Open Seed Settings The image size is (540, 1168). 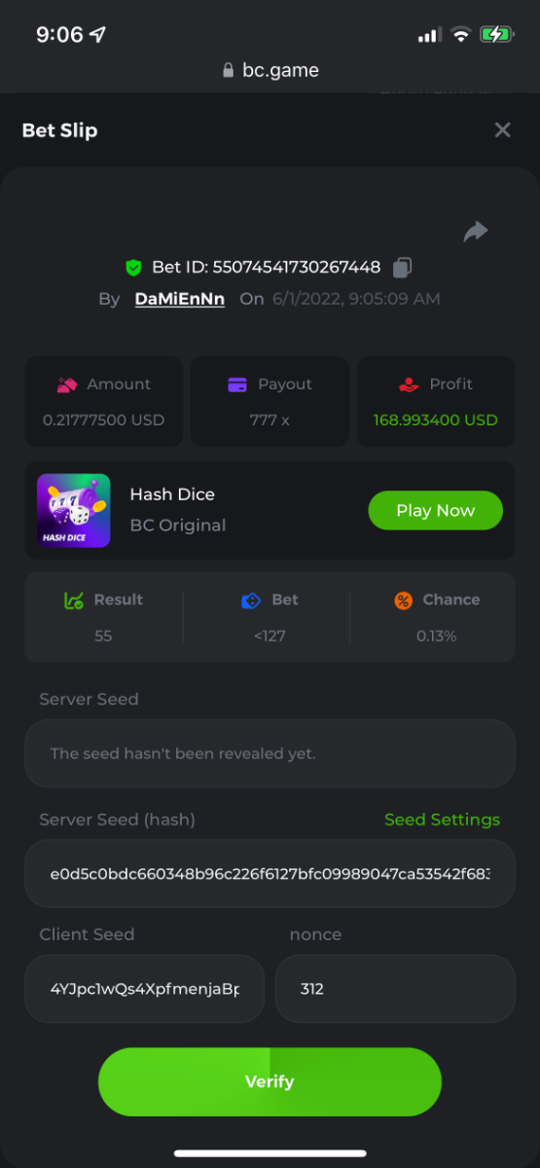442,820
